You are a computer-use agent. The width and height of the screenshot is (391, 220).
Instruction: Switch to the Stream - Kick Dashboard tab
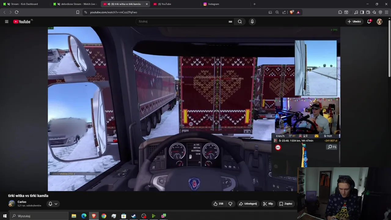25,4
